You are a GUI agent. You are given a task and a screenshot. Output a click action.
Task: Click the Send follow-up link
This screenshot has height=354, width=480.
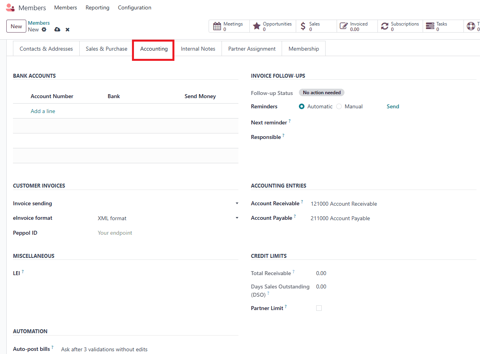393,106
